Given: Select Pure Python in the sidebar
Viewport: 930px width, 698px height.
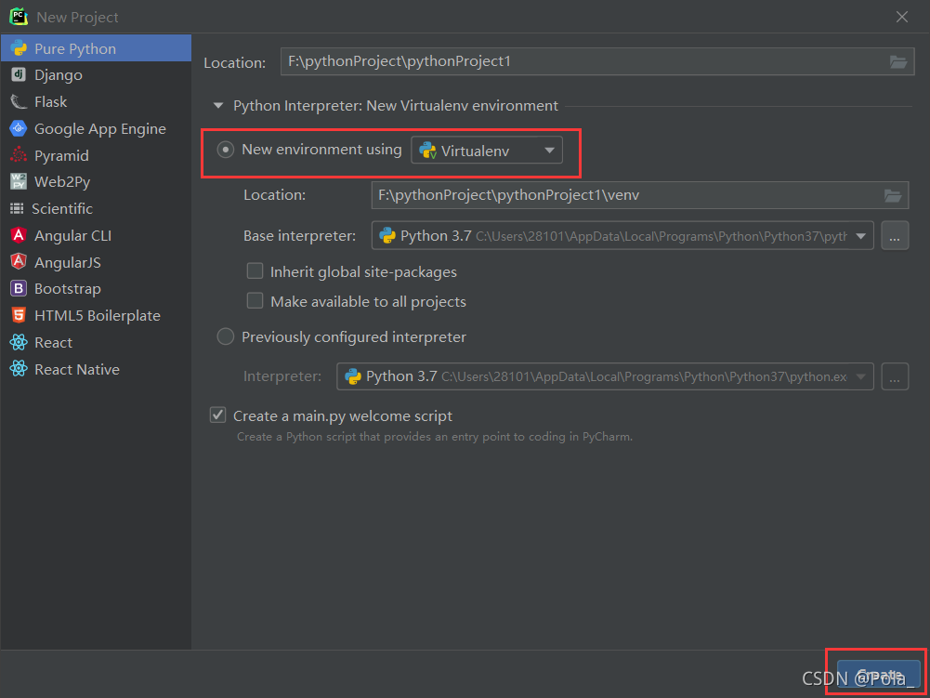Looking at the screenshot, I should pos(96,48).
